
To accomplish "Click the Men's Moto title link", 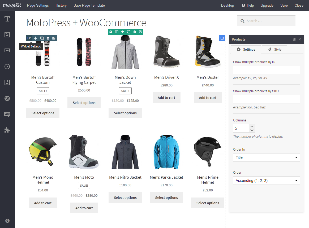I will pos(84,177).
